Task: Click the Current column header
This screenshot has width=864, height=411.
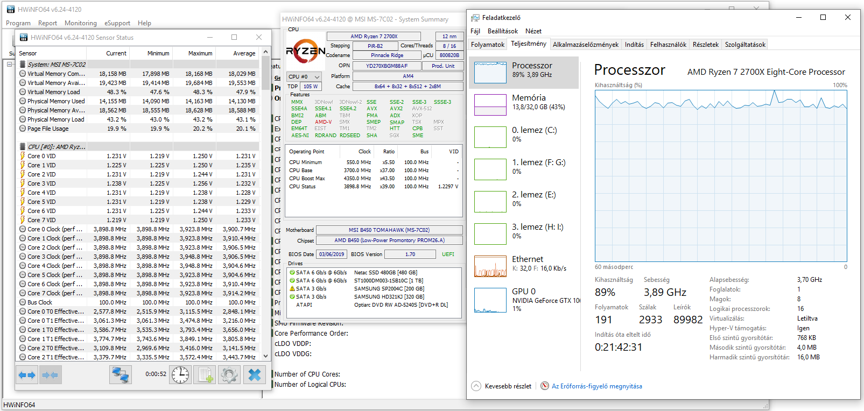Action: pyautogui.click(x=108, y=53)
